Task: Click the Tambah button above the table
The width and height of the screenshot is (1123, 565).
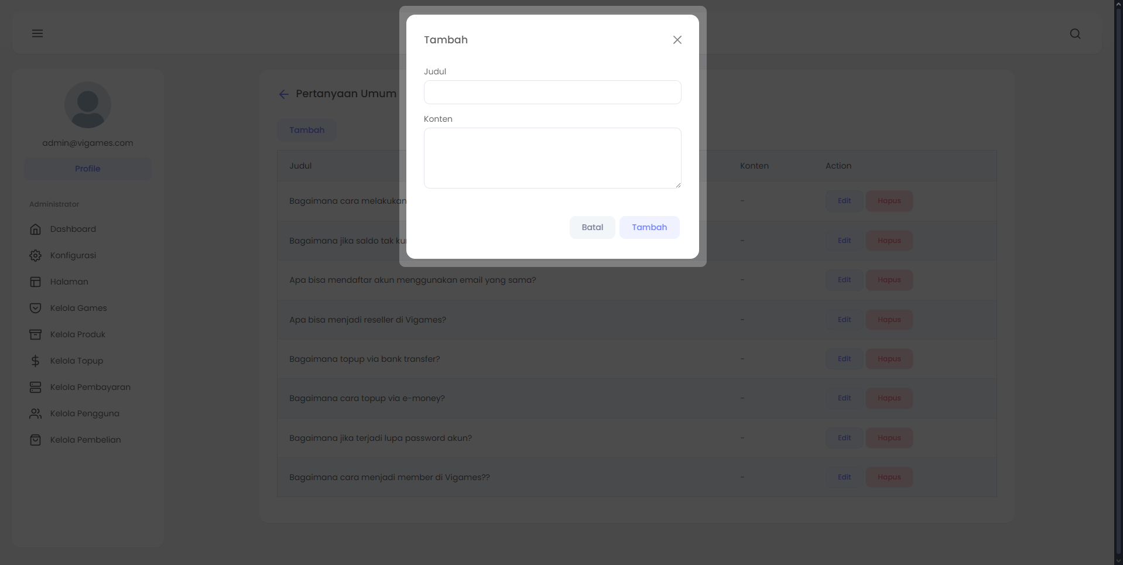Action: (x=307, y=130)
